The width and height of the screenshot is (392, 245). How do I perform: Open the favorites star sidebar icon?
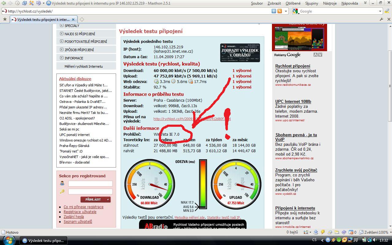click(x=5, y=19)
